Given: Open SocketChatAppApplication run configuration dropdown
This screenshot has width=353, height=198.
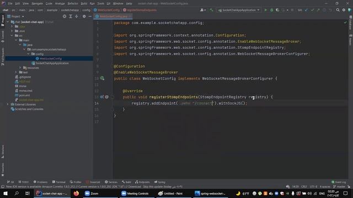Looking at the screenshot, I should [239, 10].
